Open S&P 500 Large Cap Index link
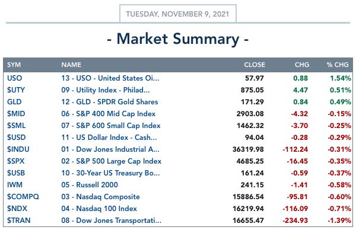The height and width of the screenshot is (230, 356). point(112,161)
